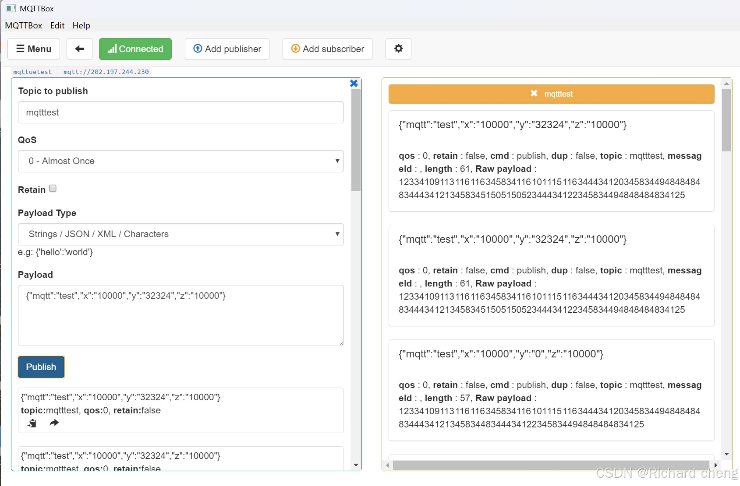The width and height of the screenshot is (740, 486).
Task: Click the subscriber horizontal scroll right arrow
Action: click(716, 465)
